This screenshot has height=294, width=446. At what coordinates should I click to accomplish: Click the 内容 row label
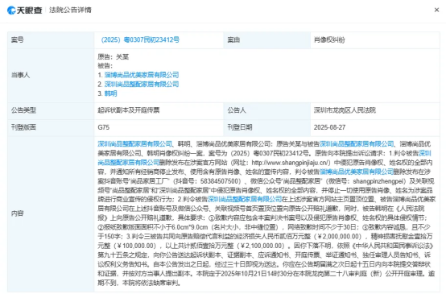coord(18,213)
